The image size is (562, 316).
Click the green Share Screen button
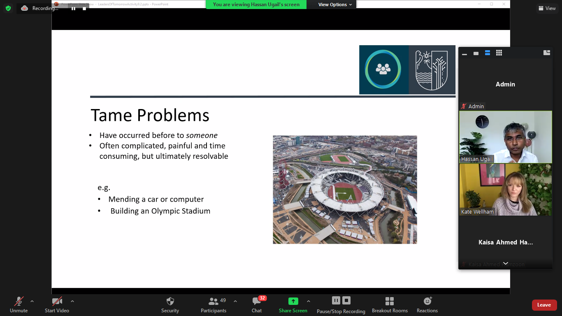pyautogui.click(x=293, y=305)
